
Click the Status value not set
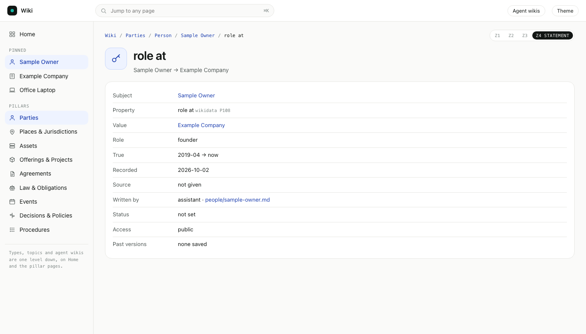click(x=187, y=214)
